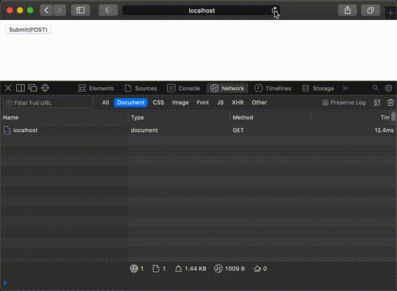397x291 pixels.
Task: Filter by CSS resources
Action: (158, 103)
